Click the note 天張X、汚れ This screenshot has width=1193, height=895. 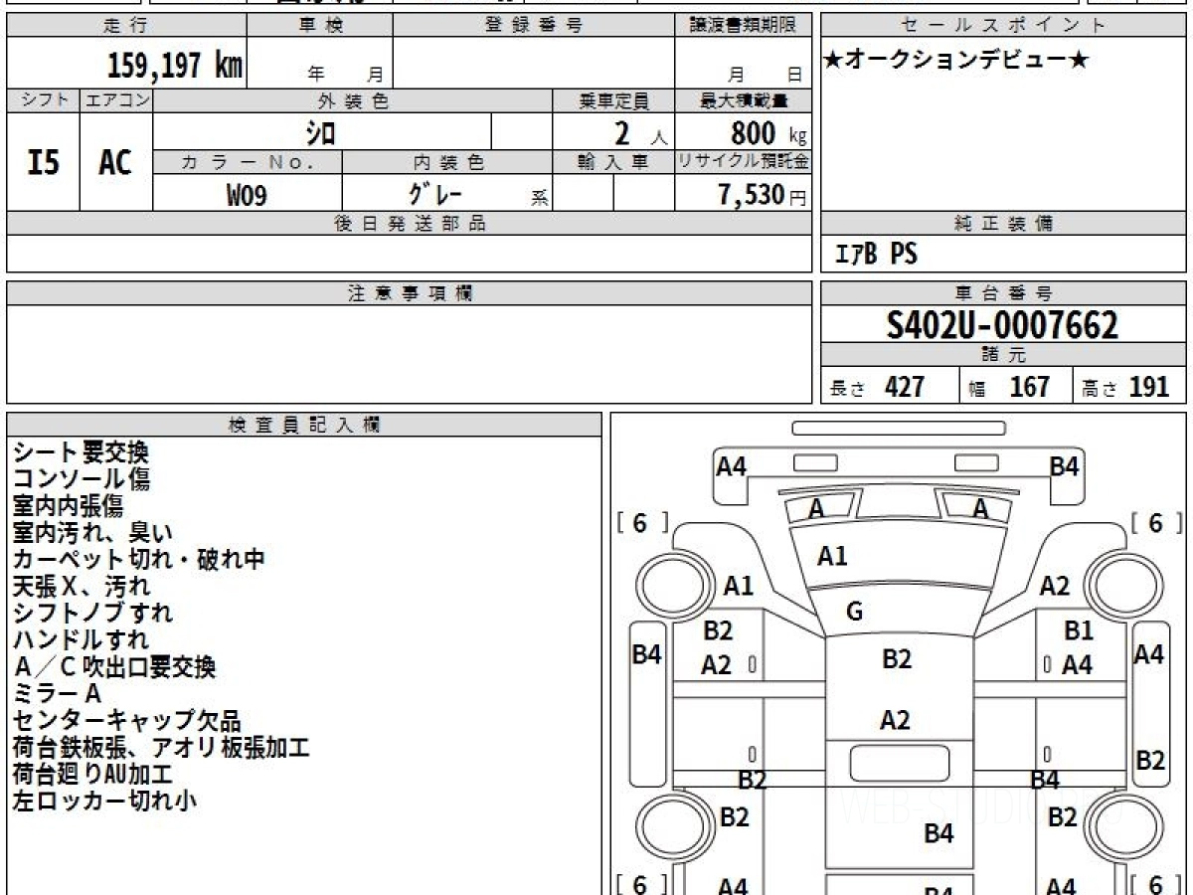pos(81,587)
